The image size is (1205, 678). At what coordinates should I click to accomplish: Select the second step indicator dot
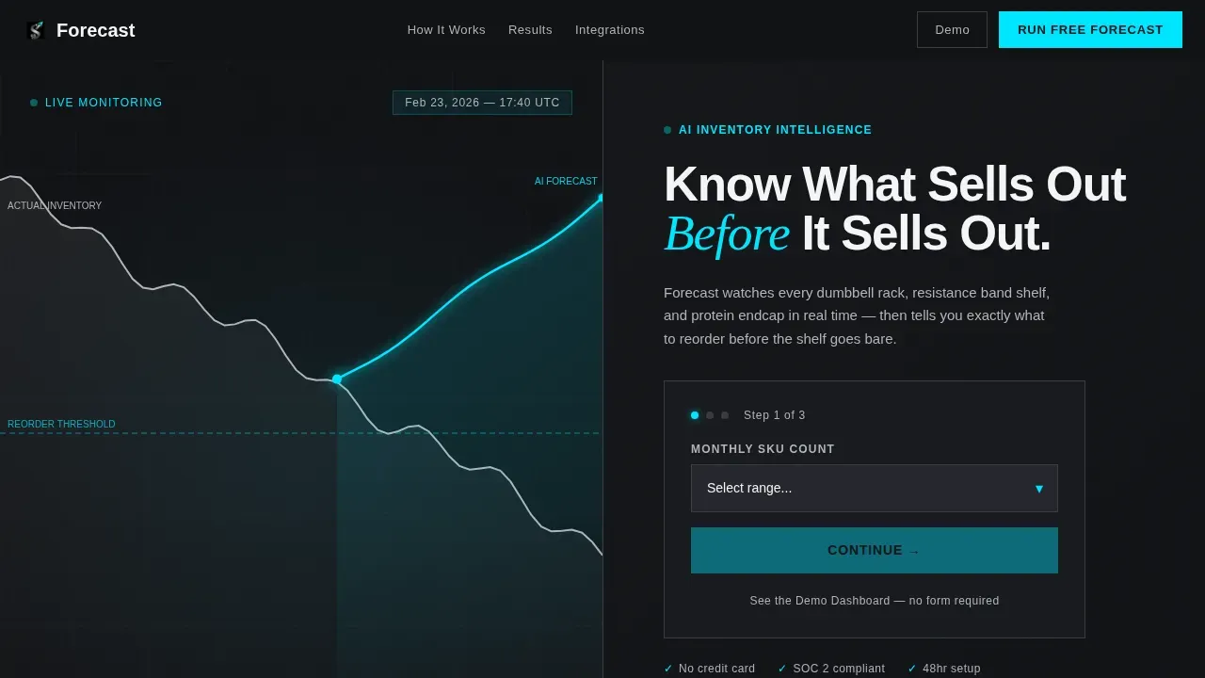(x=710, y=415)
